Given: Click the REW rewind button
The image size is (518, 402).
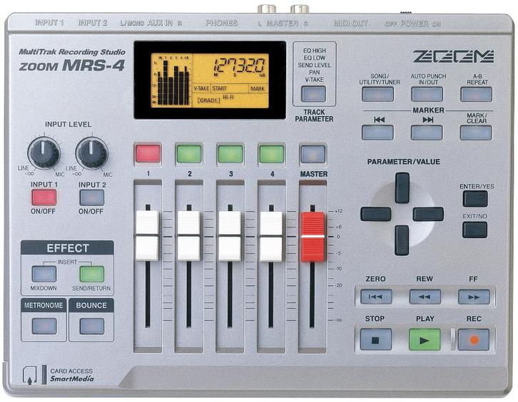Looking at the screenshot, I should click(425, 297).
